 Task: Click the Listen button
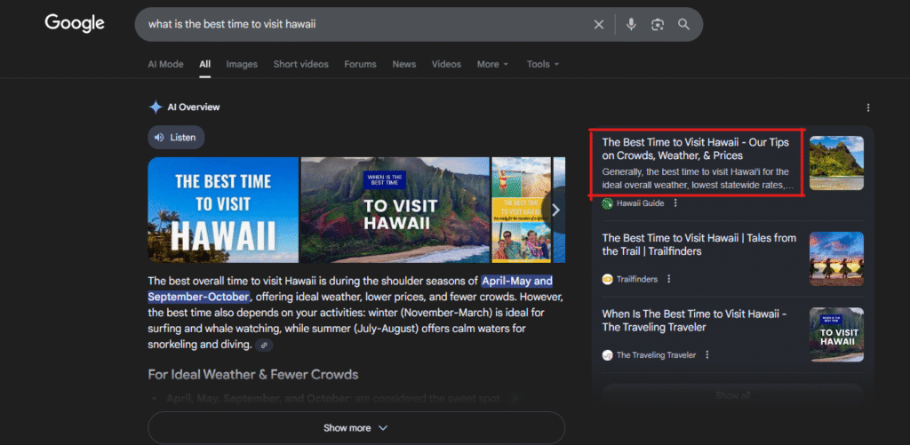pos(177,138)
